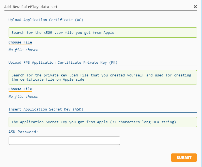Screen dimensions: 202x167
Task: Click the x509 .cer file hint box
Action: click(103, 33)
